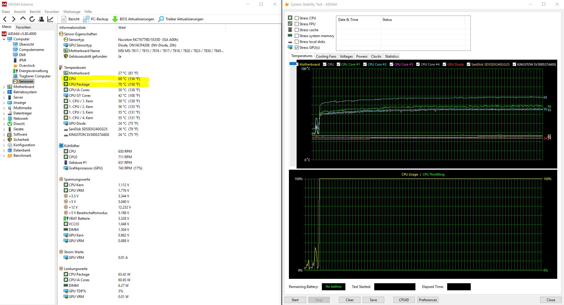Enable the Stress FPU checkbox
564x305 pixels.
297,24
